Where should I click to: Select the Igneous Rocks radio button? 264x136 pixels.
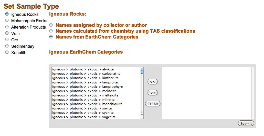coord(7,14)
